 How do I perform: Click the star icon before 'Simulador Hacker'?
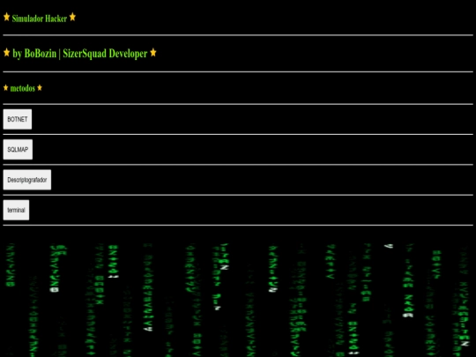[6, 17]
